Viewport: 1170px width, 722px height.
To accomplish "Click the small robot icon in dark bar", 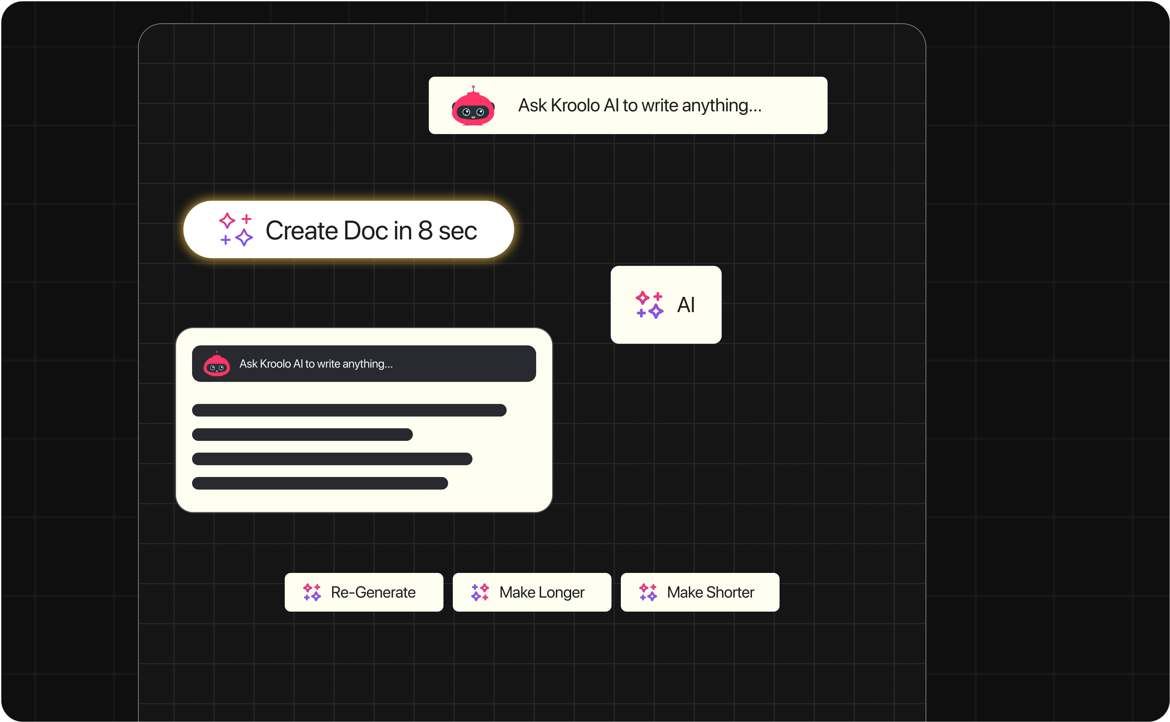I will pyautogui.click(x=217, y=365).
